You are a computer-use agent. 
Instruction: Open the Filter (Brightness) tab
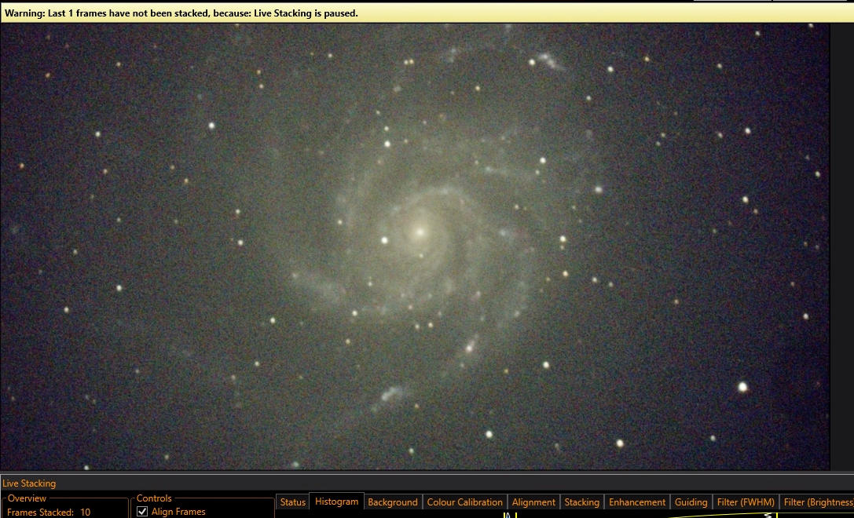tap(817, 502)
